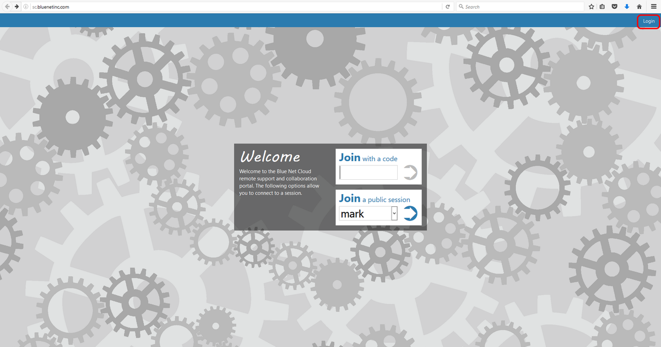Go to the browser home page icon
This screenshot has width=661, height=347.
pos(639,7)
